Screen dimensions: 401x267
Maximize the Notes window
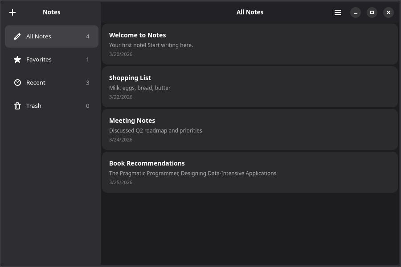[x=372, y=12]
